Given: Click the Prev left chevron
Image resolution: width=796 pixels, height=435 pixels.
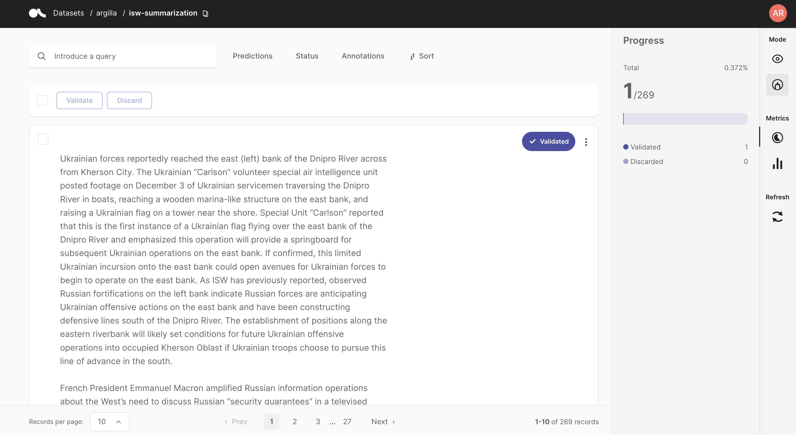Looking at the screenshot, I should [x=226, y=422].
